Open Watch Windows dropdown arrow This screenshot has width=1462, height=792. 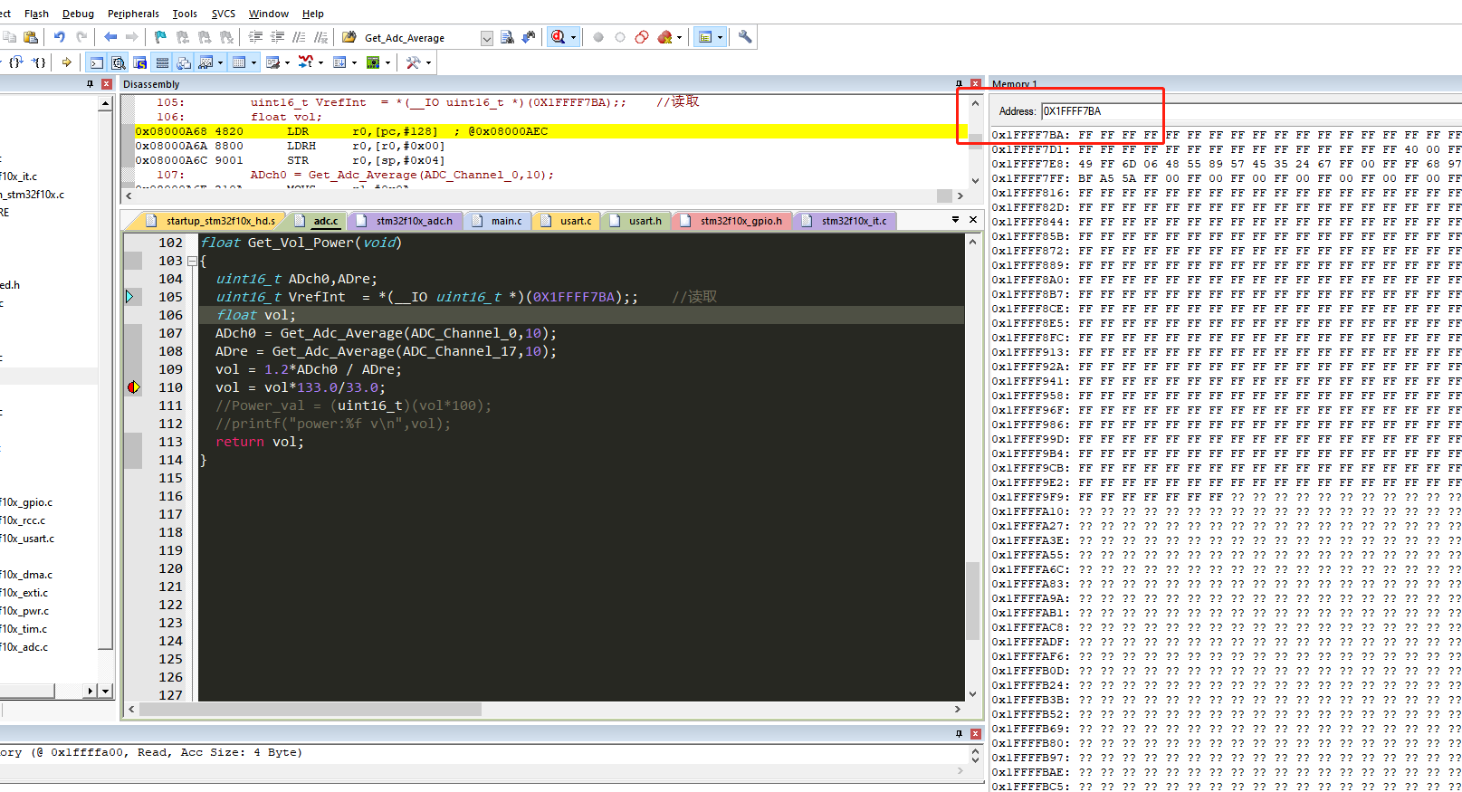(220, 62)
